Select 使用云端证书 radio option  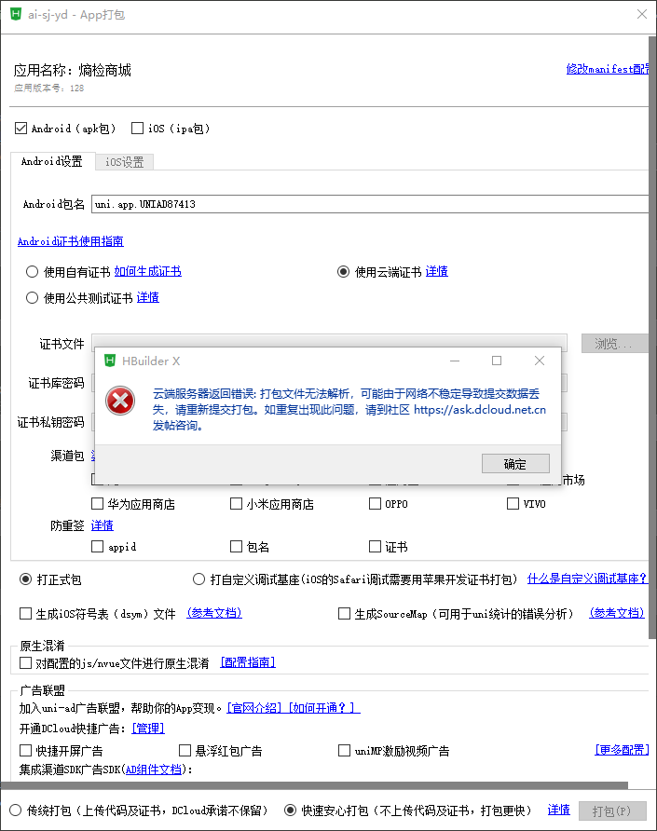click(343, 272)
